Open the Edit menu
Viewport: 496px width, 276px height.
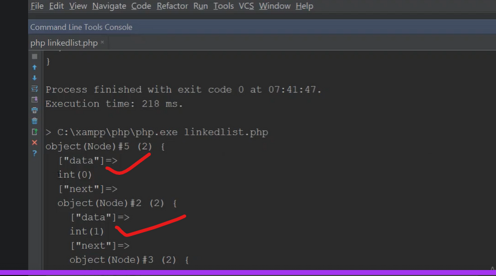(56, 6)
